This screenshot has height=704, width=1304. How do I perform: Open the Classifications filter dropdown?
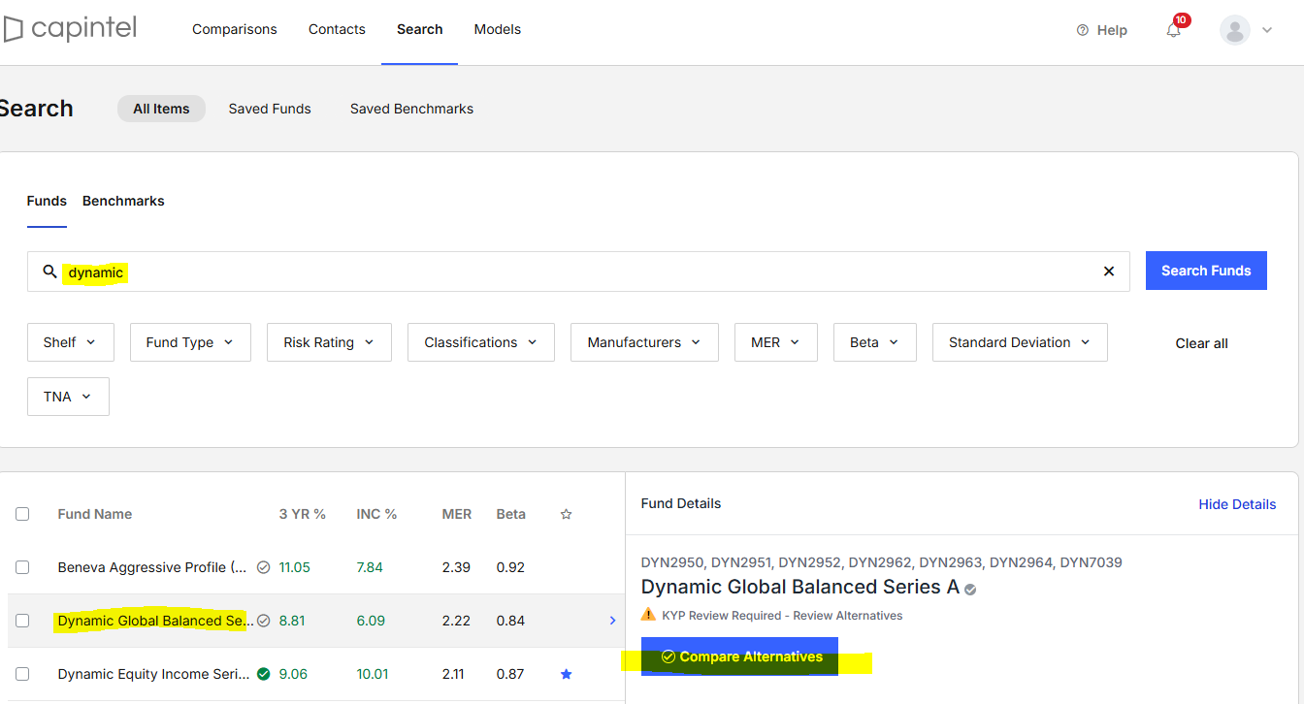(481, 342)
